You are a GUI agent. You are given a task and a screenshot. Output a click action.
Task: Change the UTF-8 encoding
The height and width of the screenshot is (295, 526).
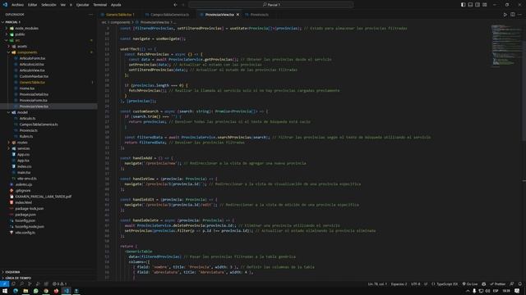tap(416, 284)
